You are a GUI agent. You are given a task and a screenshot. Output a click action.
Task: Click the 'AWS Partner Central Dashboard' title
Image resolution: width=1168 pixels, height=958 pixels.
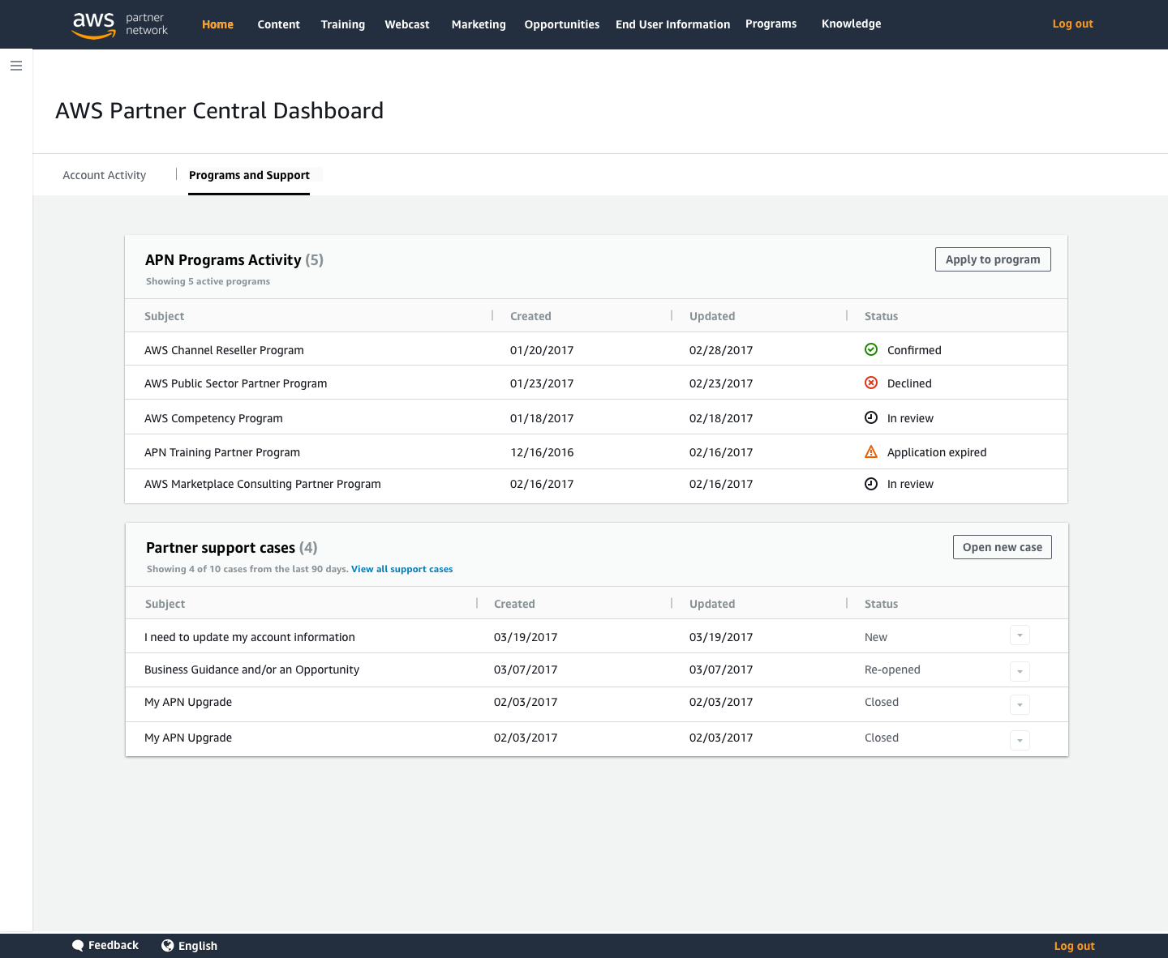(219, 110)
